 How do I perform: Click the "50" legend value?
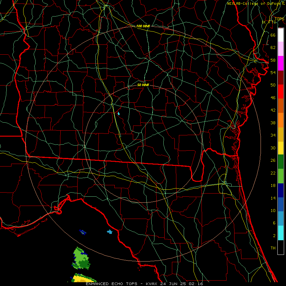[x=273, y=85]
